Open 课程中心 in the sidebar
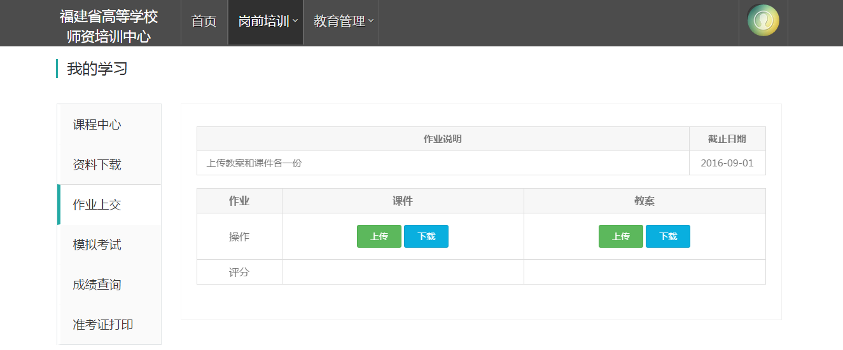Viewport: 843px width, 350px height. [97, 125]
